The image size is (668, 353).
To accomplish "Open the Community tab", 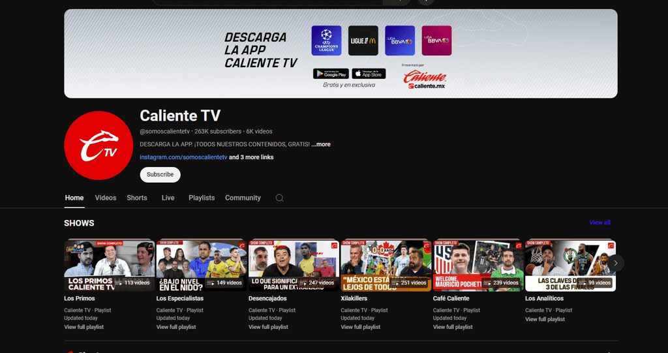I will click(243, 198).
